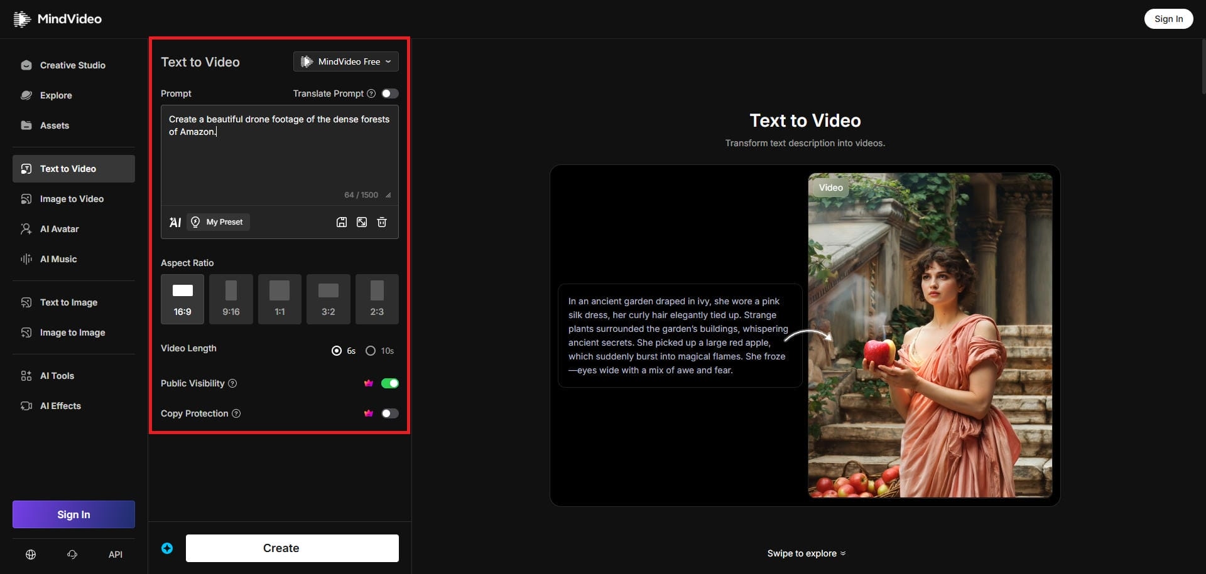The height and width of the screenshot is (574, 1206).
Task: Click the expand prompt editor icon
Action: click(362, 222)
